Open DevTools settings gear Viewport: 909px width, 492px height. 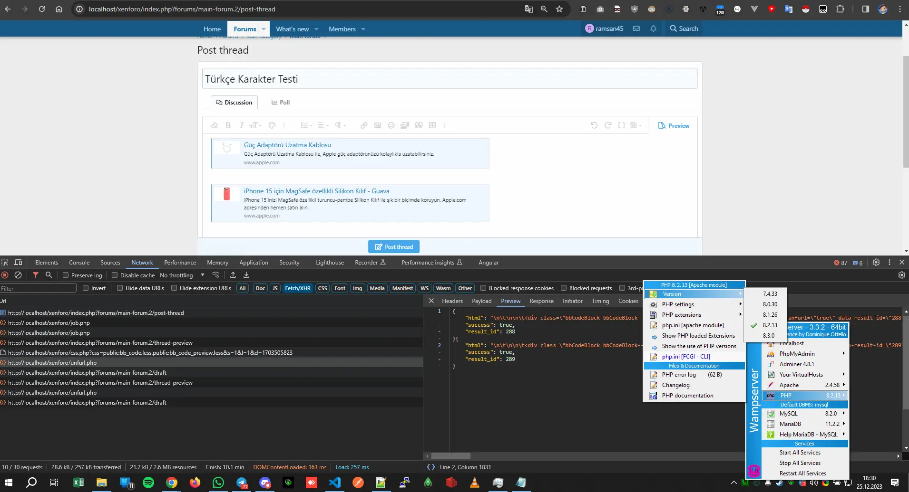point(876,262)
